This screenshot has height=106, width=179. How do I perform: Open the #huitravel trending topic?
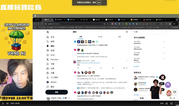[x=137, y=43]
